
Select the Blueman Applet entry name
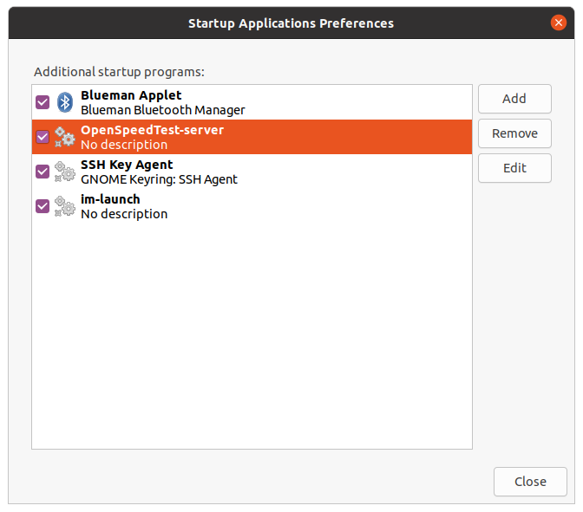pos(131,95)
